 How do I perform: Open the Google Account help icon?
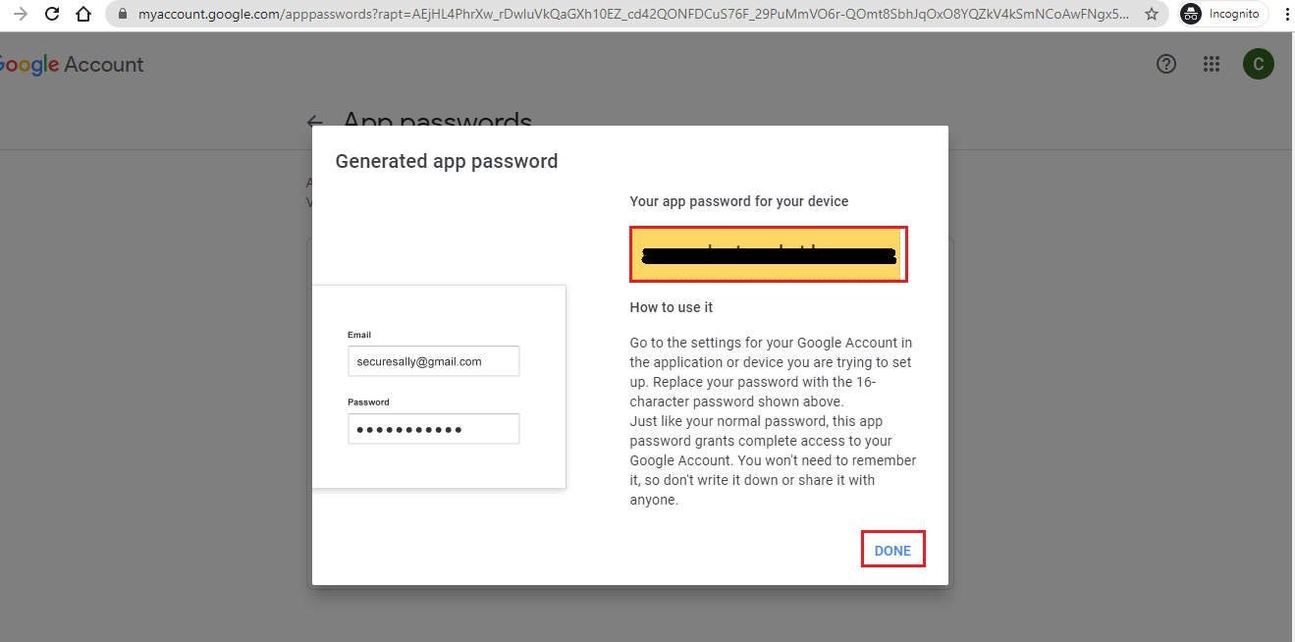coord(1166,65)
